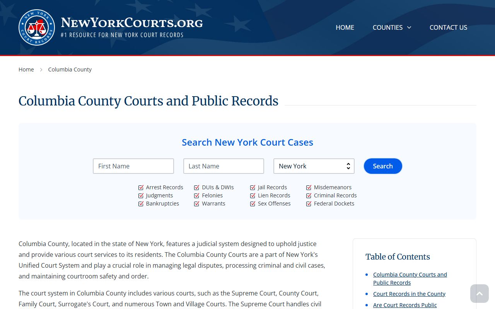This screenshot has height=309, width=495.
Task: Click the Felonies check icon
Action: (x=197, y=195)
